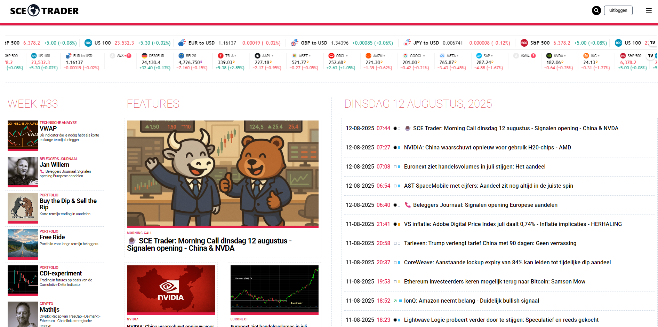Open the Jan Willem portrait thumbnail
Screen dimensions: 658x327
coord(23,172)
